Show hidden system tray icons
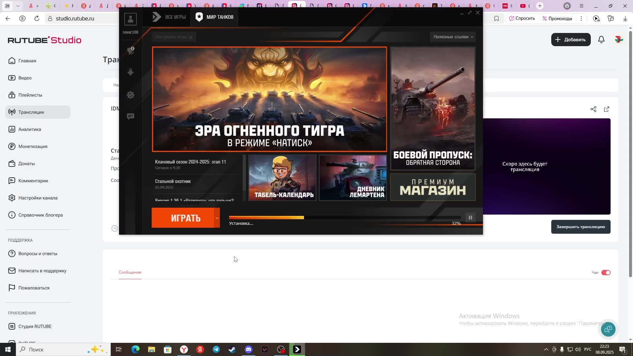Image resolution: width=633 pixels, height=356 pixels. (546, 349)
